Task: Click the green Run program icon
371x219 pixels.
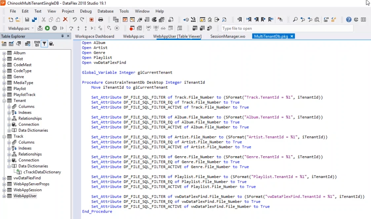Action: [47, 28]
